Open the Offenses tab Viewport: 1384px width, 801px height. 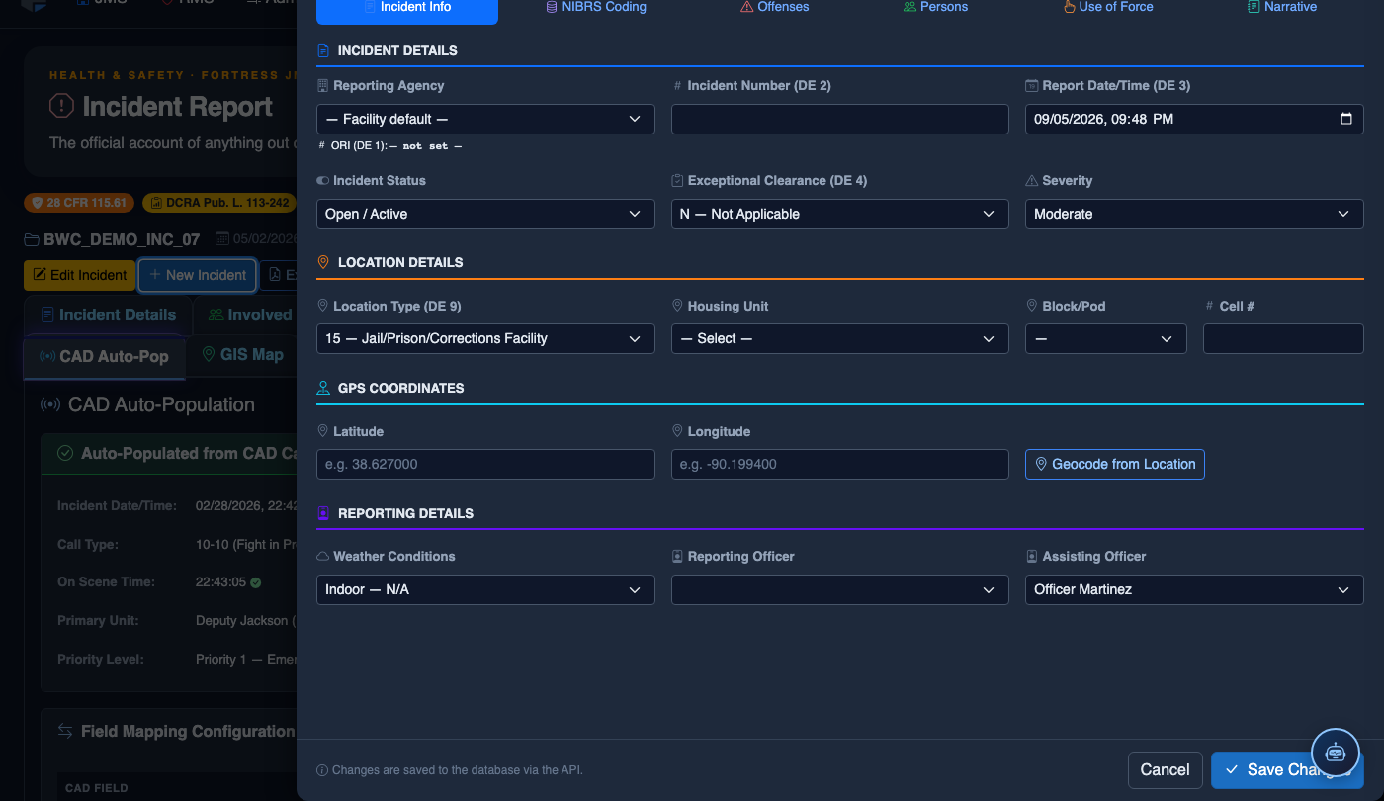774,7
